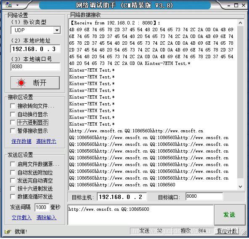Click the red connection indicator light
249x239 pixels.
(21, 83)
